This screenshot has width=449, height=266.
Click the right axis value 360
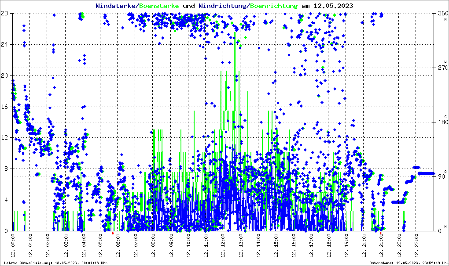click(443, 14)
